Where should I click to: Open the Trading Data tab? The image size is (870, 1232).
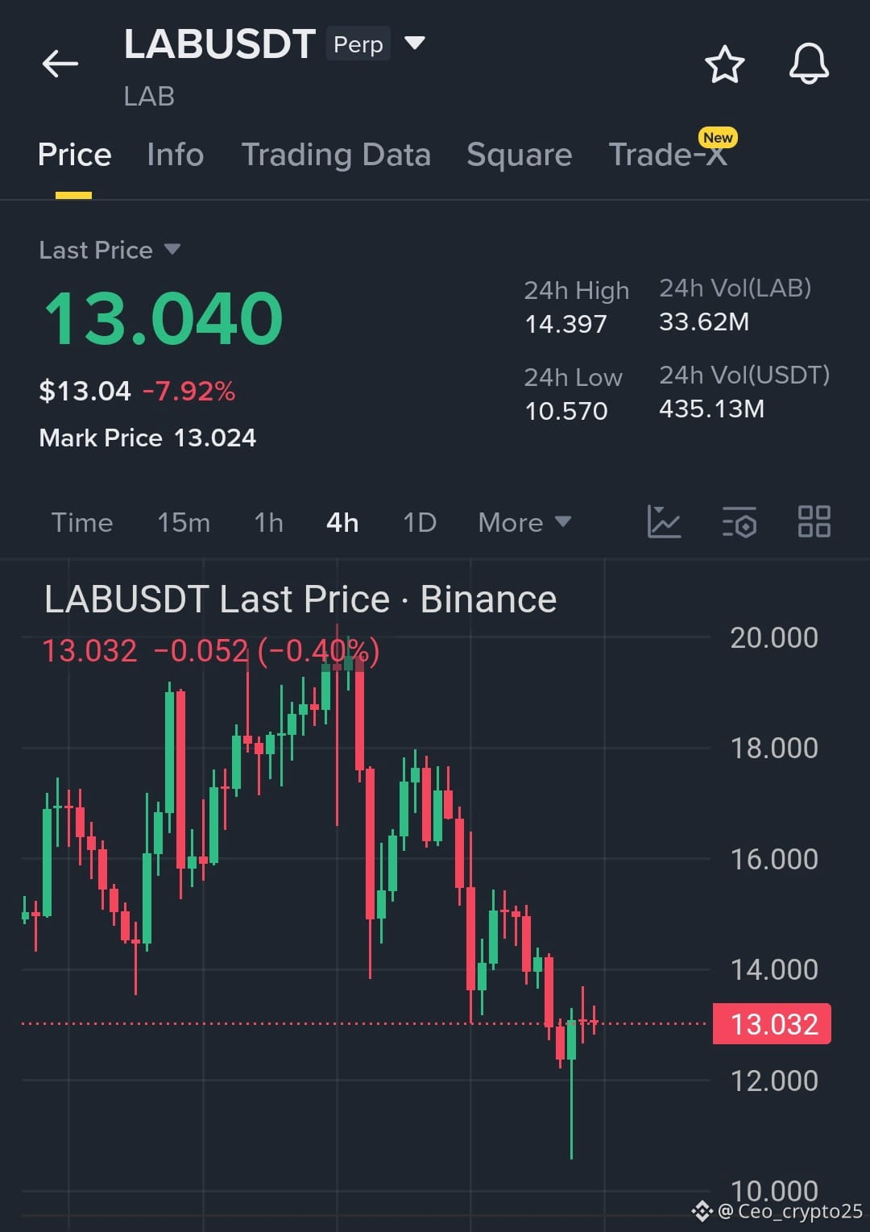336,154
